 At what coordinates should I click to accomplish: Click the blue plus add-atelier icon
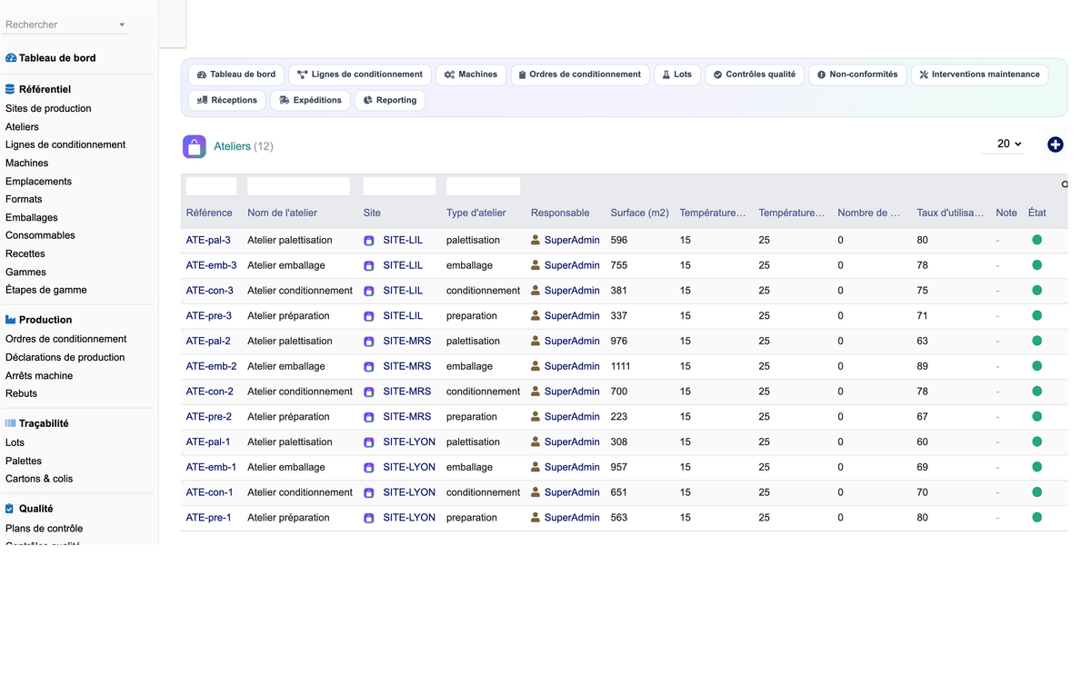click(1055, 144)
